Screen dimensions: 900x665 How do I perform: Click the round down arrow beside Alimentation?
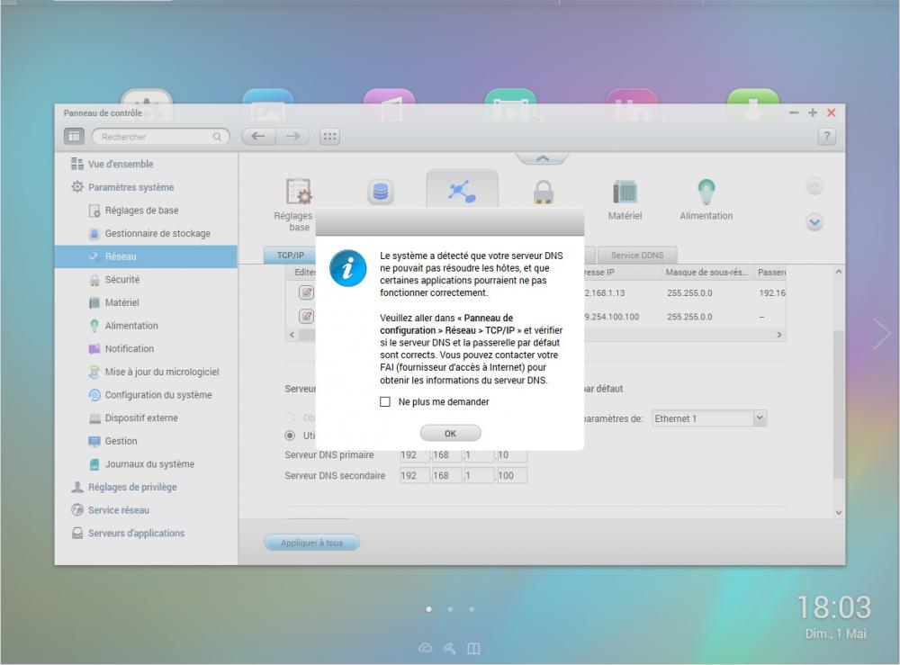point(814,221)
